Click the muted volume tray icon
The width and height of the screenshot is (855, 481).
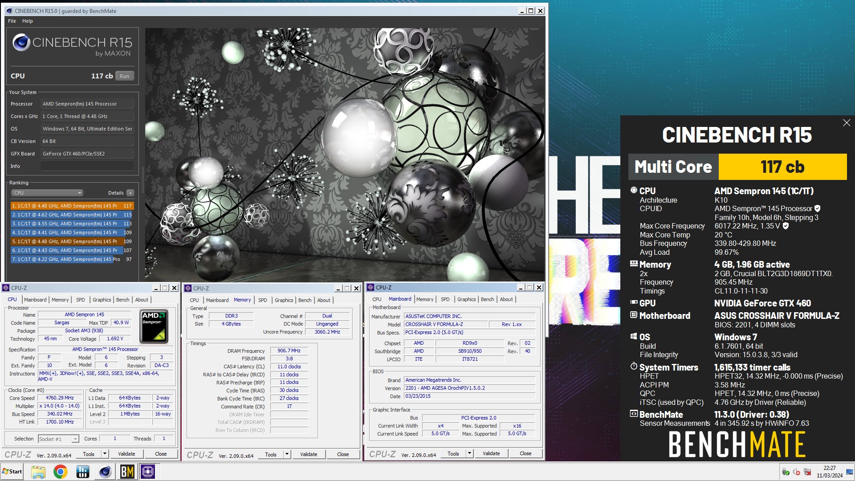[797, 472]
